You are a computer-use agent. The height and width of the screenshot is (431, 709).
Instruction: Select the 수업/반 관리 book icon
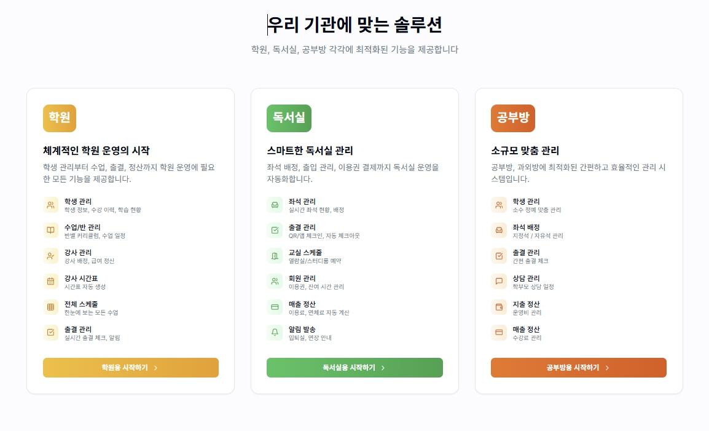click(52, 230)
